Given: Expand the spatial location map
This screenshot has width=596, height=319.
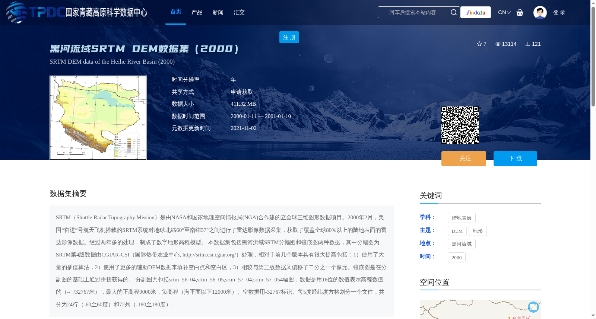Looking at the screenshot, I should click(x=533, y=307).
